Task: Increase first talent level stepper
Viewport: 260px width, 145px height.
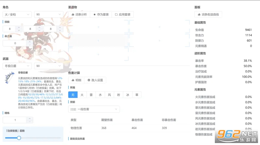Action: pos(19,27)
